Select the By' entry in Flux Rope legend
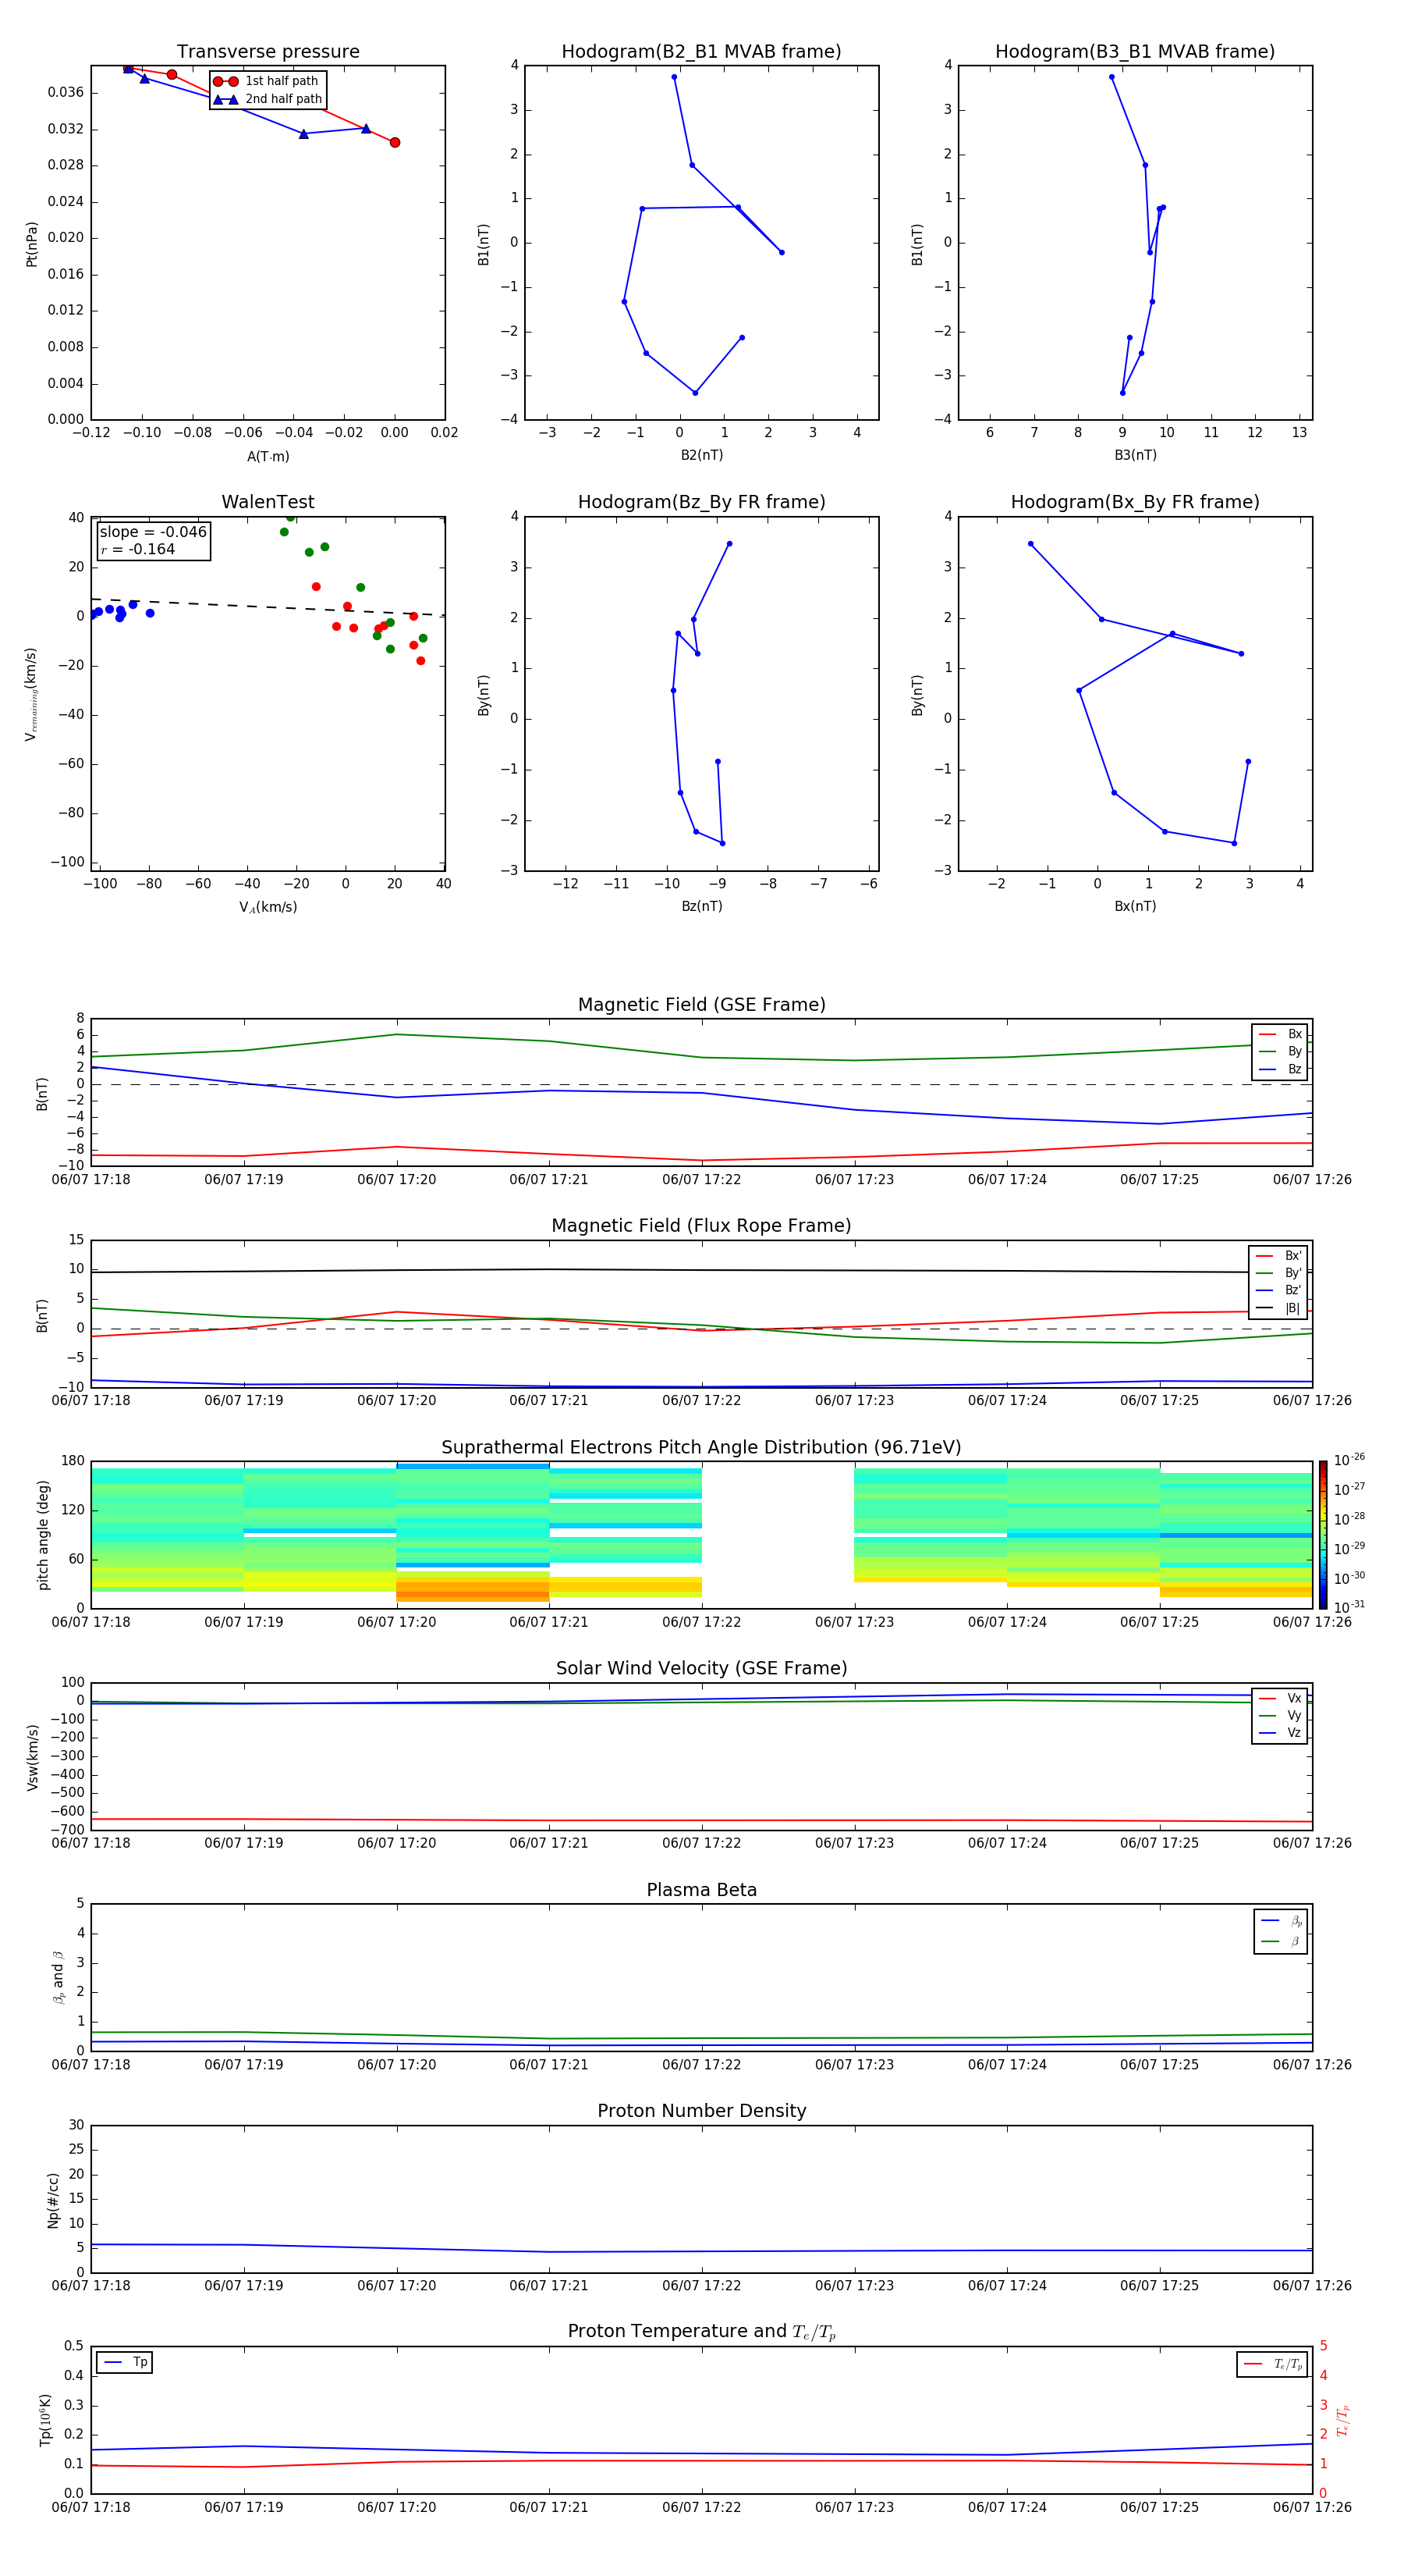The height and width of the screenshot is (2576, 1404). tap(1278, 1274)
